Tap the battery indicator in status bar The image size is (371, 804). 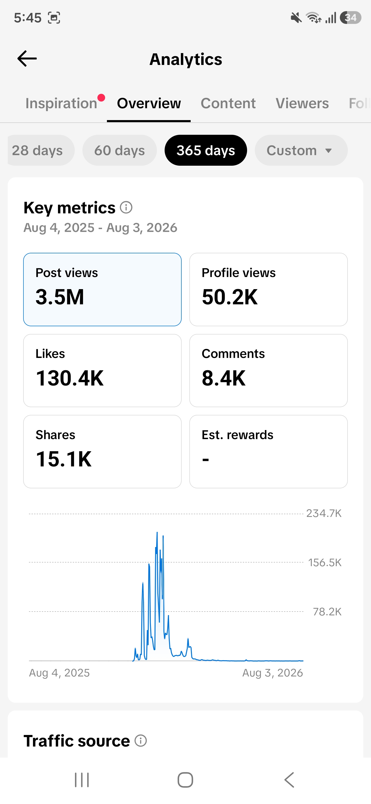pos(351,18)
